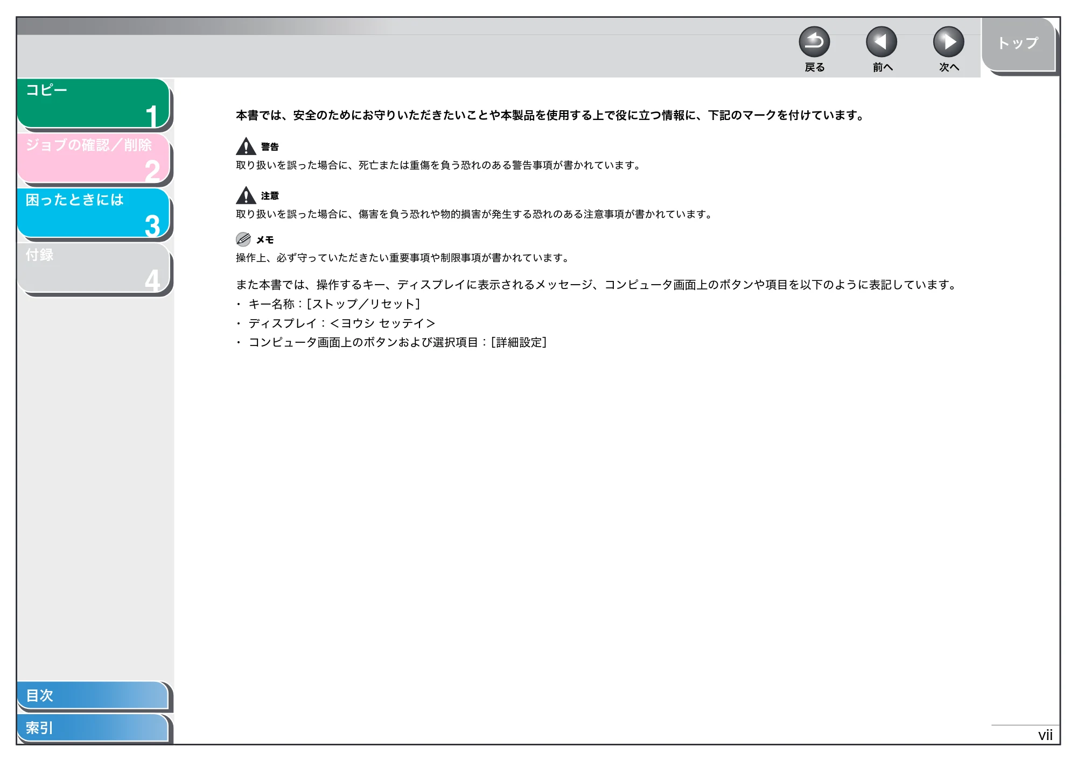
Task: Click the caution description mentioning 物的損害
Action: tap(474, 214)
